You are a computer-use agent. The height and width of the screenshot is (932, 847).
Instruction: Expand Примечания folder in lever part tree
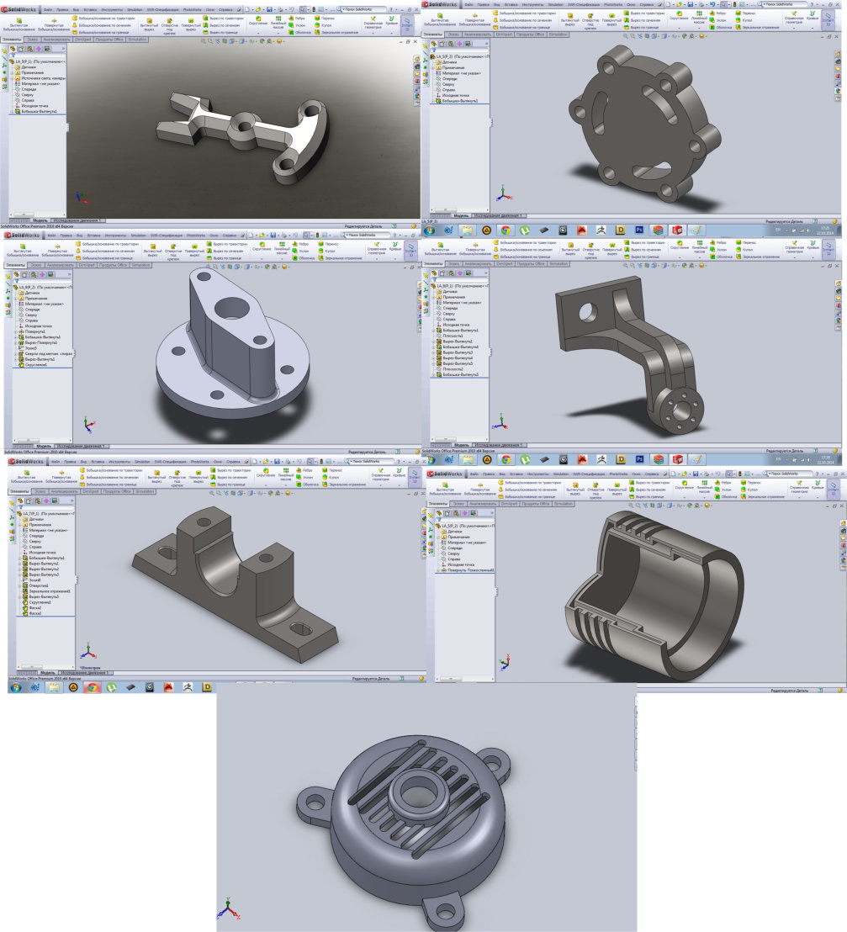13,72
